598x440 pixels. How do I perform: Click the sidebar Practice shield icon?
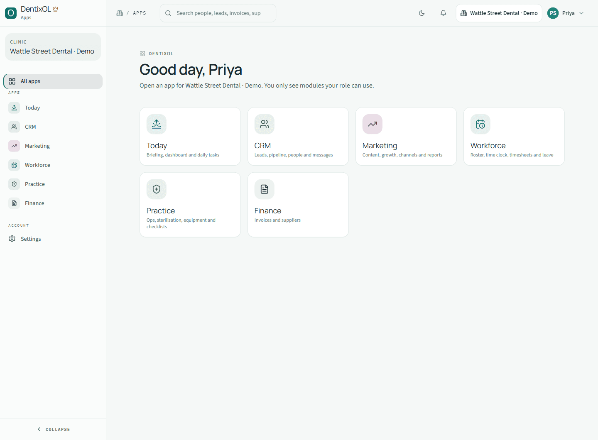[x=14, y=184]
